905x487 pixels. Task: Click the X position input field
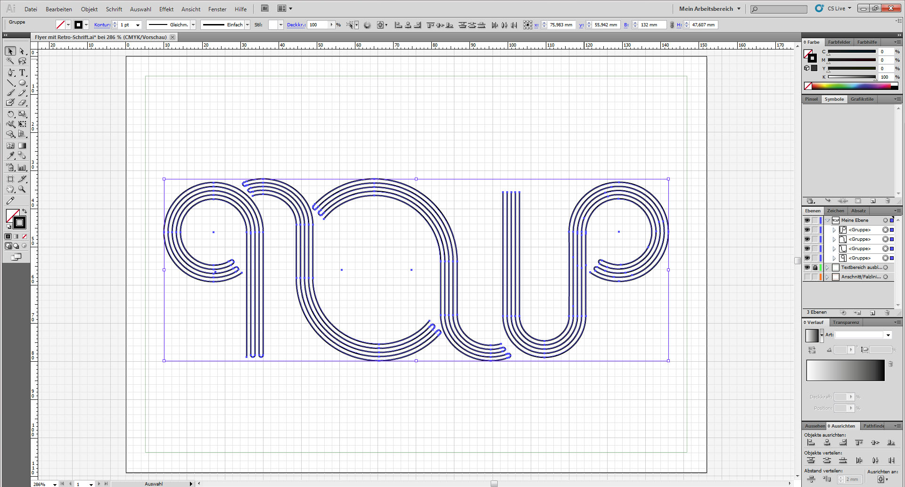(561, 25)
